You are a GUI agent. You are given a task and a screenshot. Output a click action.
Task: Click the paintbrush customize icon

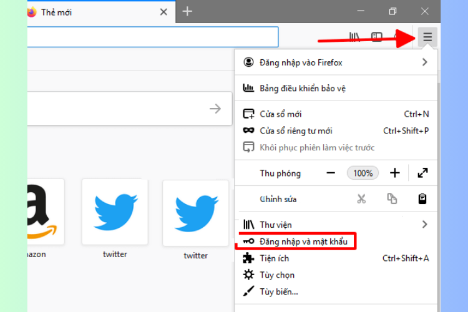coord(248,291)
